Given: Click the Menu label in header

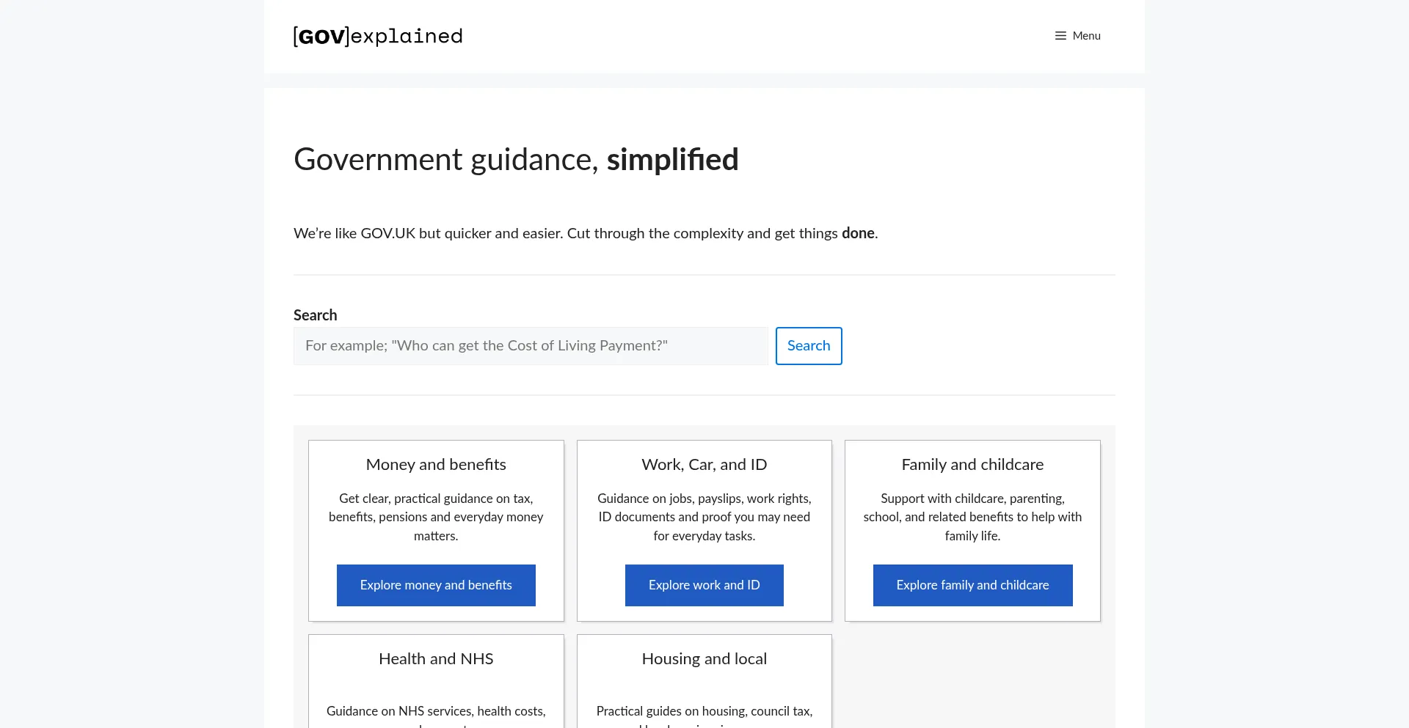Looking at the screenshot, I should click(1086, 36).
